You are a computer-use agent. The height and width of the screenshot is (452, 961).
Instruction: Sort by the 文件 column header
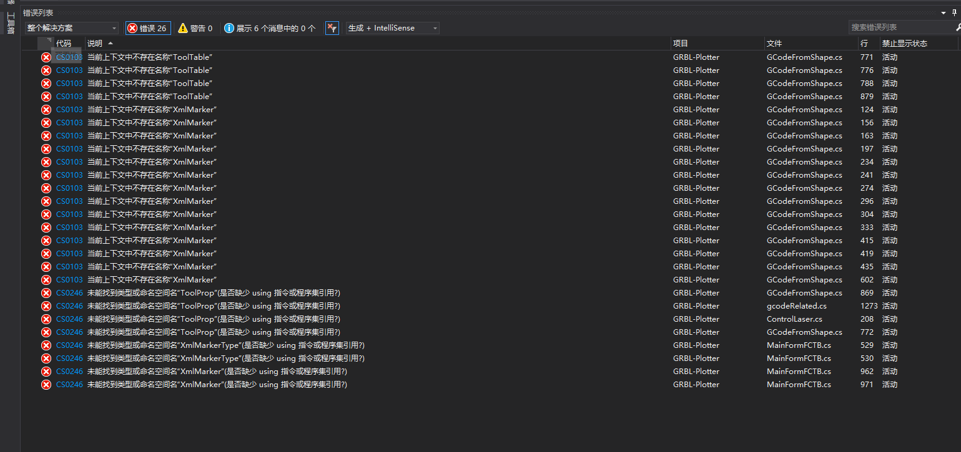tap(774, 44)
